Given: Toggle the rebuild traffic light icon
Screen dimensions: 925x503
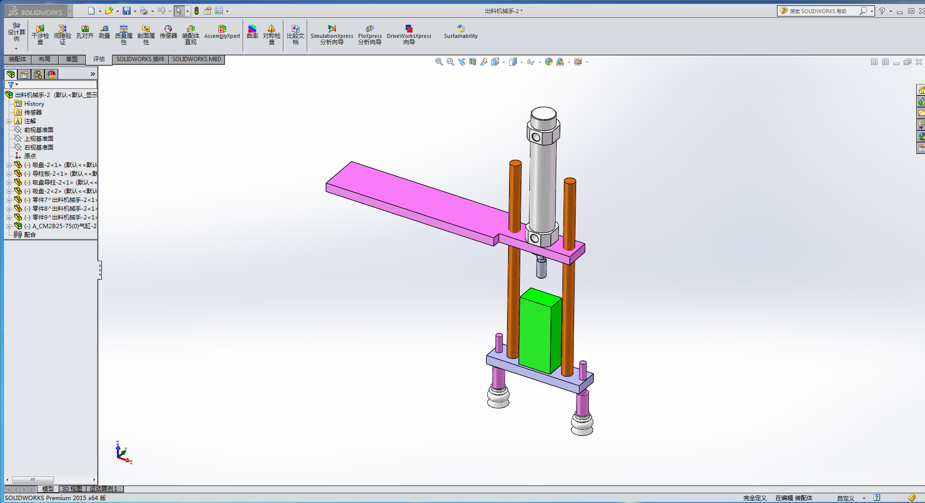Looking at the screenshot, I should pyautogui.click(x=197, y=11).
